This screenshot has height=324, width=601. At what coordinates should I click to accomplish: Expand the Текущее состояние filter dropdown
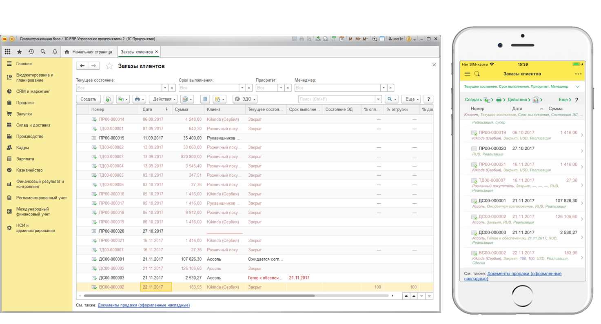coord(165,88)
